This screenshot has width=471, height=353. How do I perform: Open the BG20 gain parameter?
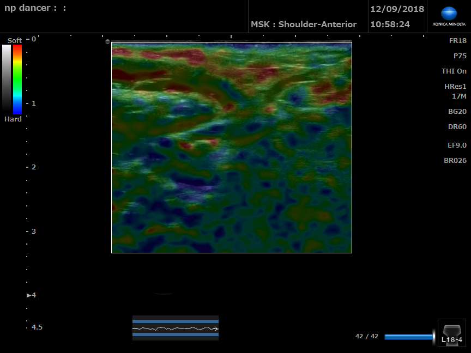pos(457,111)
